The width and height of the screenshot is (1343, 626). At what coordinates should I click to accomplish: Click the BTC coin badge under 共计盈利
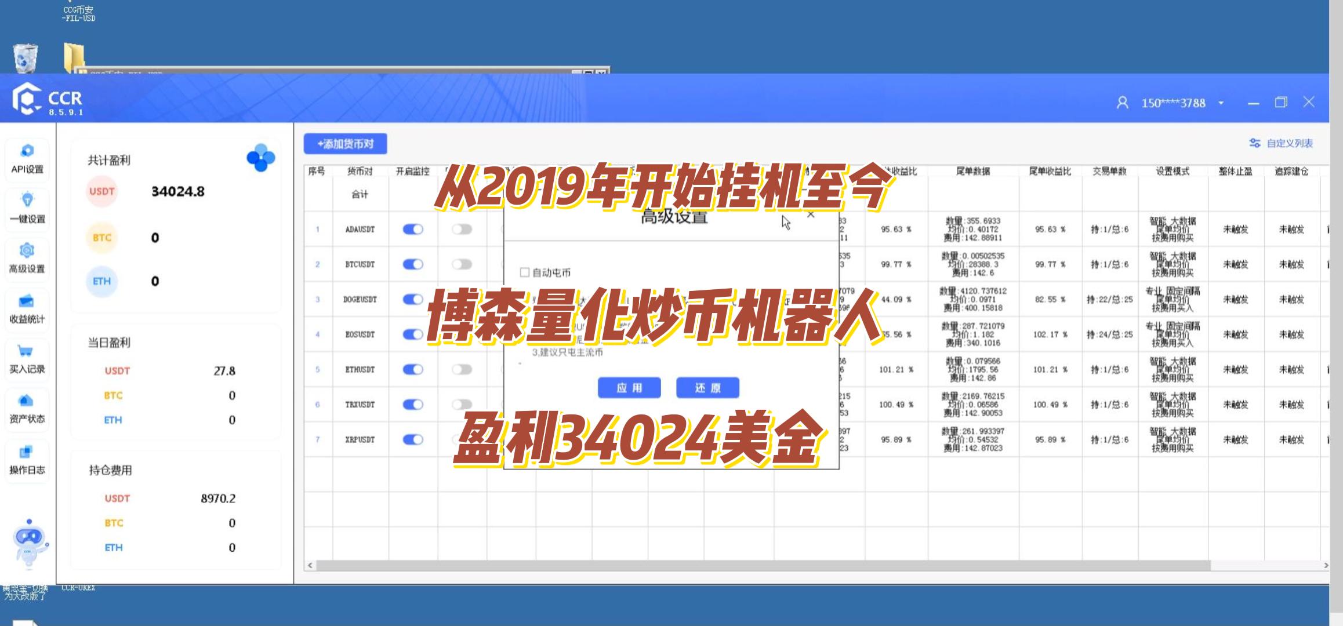point(102,238)
